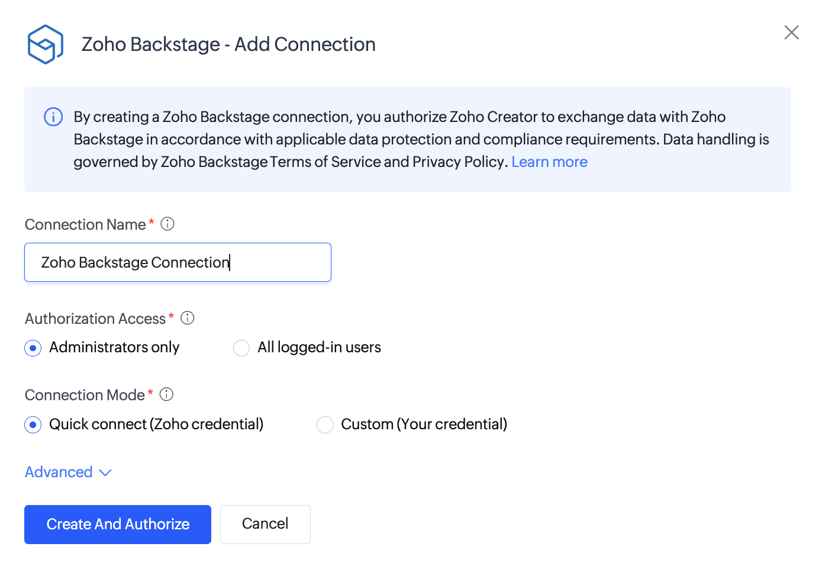The width and height of the screenshot is (819, 566).
Task: Click the Zoho Backstage hexagon logo
Action: pos(45,44)
